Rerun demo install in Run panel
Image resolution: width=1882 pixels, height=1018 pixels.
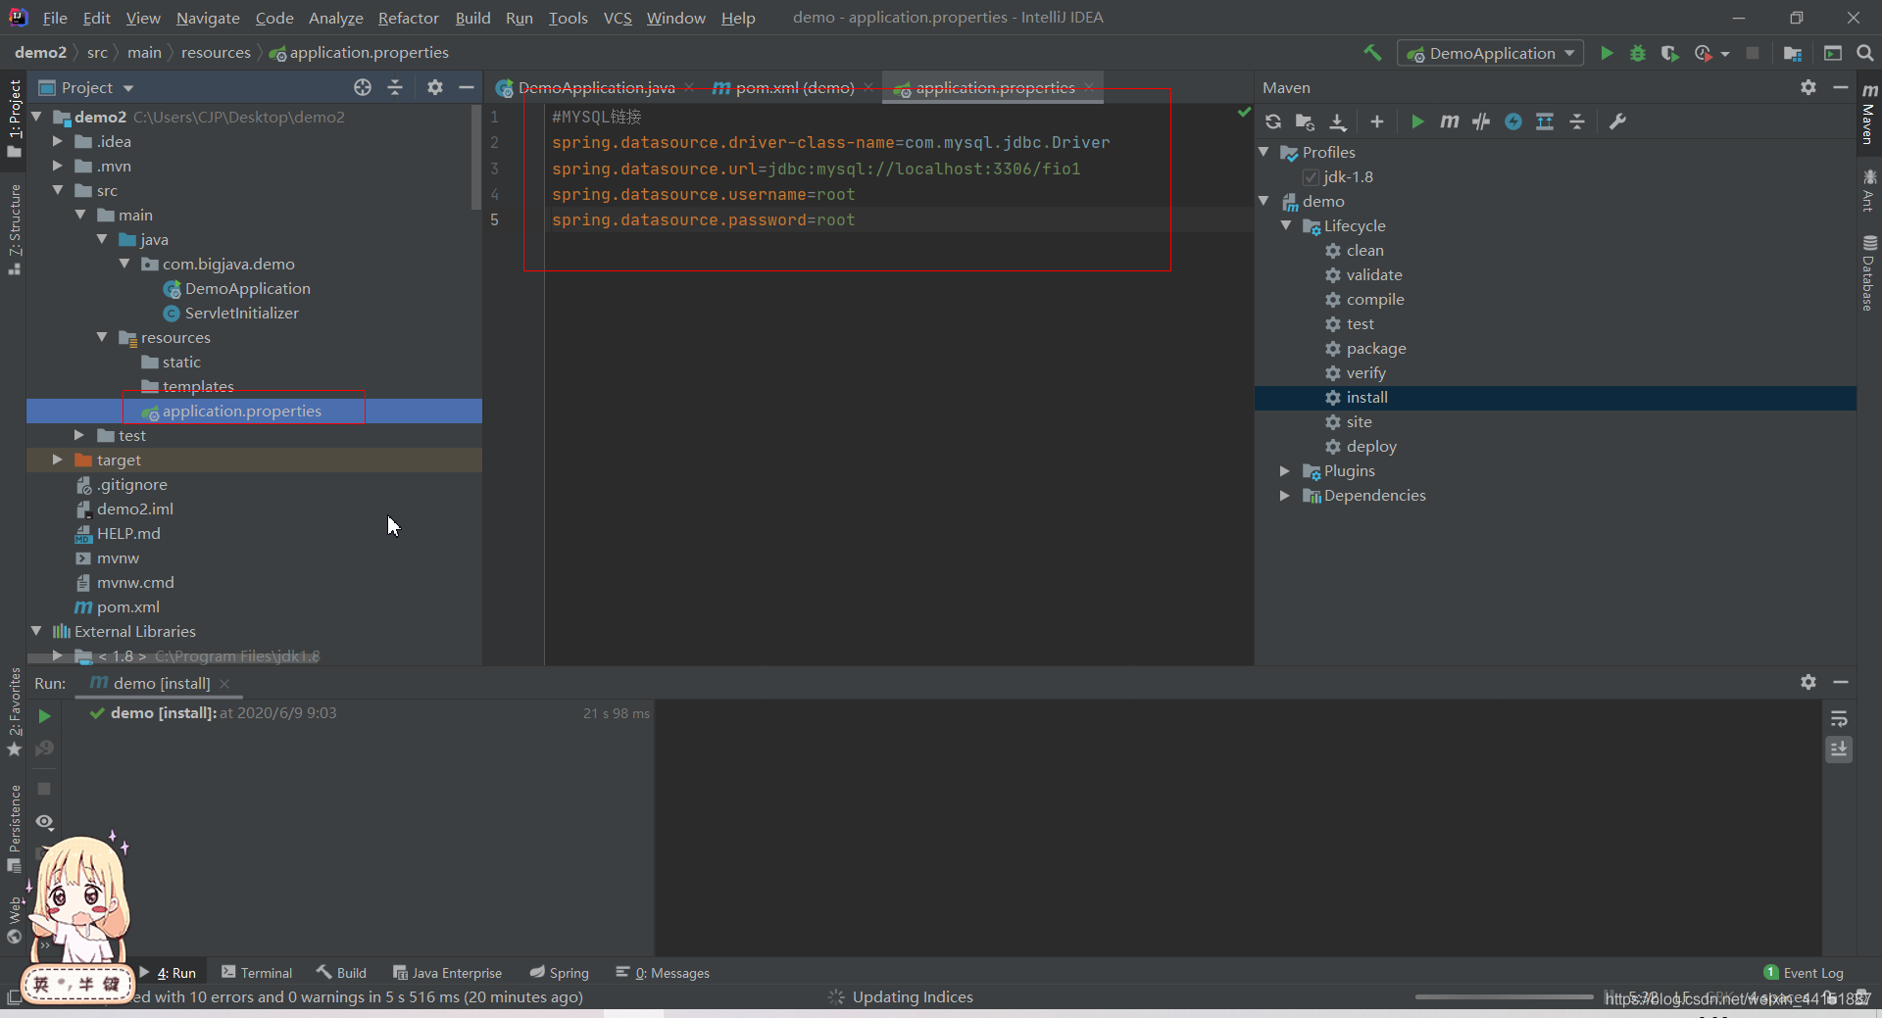[x=44, y=716]
